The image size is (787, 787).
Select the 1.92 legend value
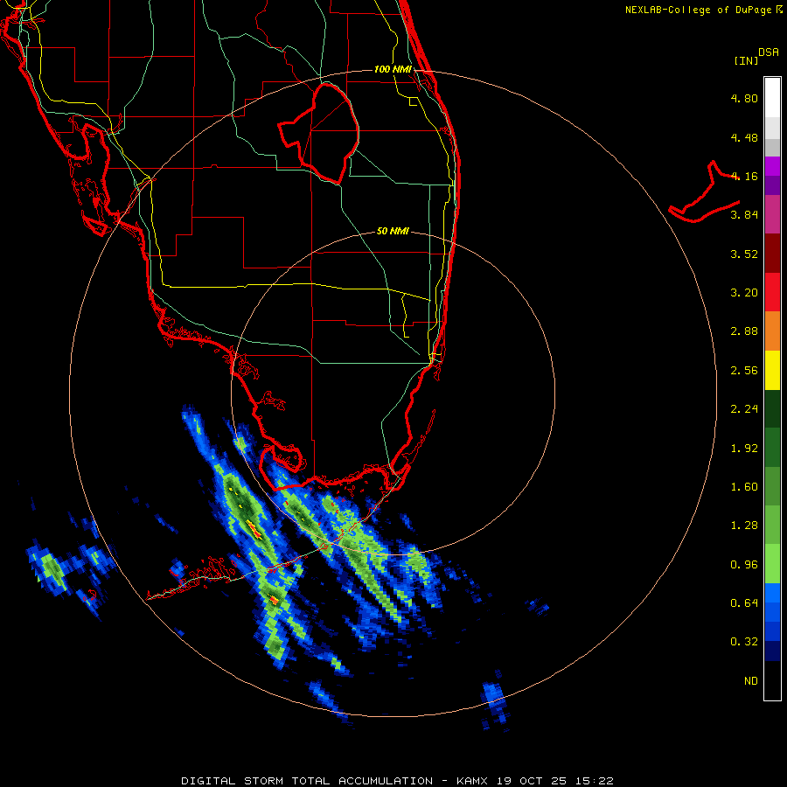(x=744, y=449)
